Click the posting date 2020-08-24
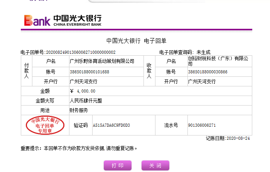Image resolution: width=270 pixels, height=172 pixels. coord(238,138)
